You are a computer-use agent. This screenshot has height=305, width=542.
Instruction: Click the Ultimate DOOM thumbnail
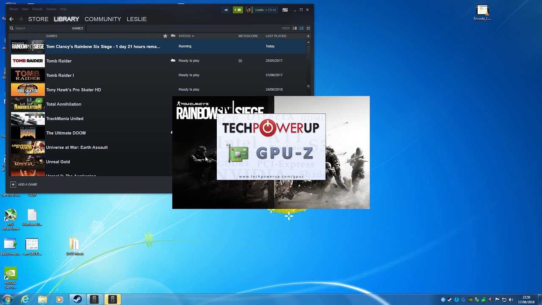click(28, 133)
